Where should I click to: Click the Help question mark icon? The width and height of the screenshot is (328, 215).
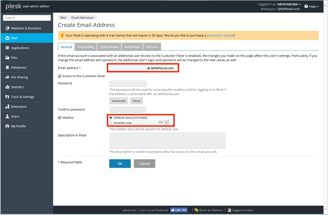click(x=306, y=6)
